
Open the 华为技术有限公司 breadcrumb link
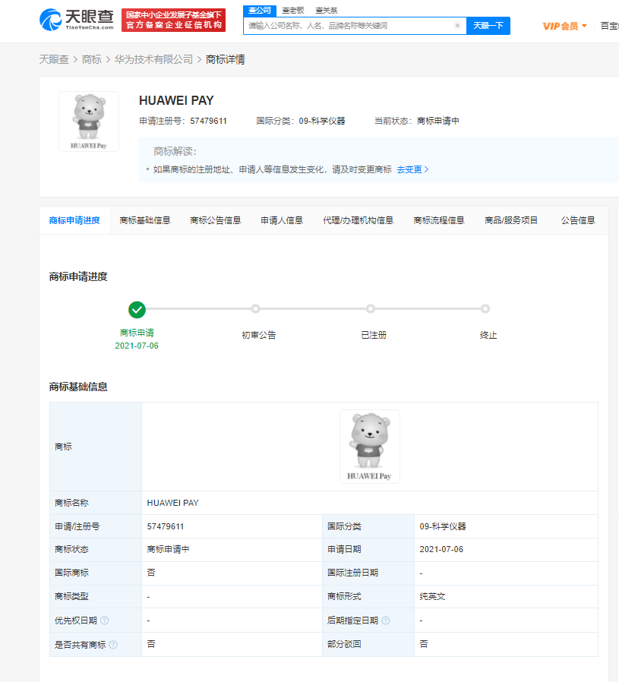152,55
